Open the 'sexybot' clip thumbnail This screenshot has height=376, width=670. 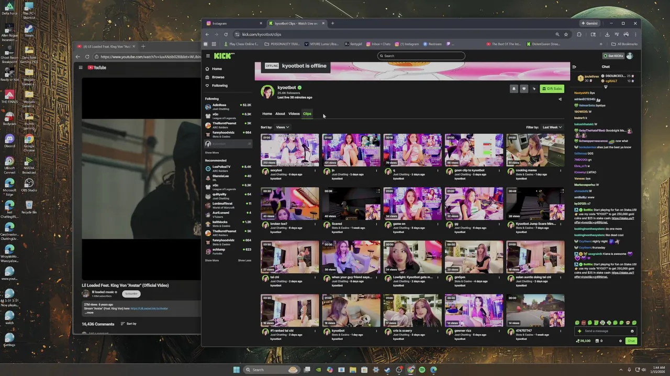(289, 150)
